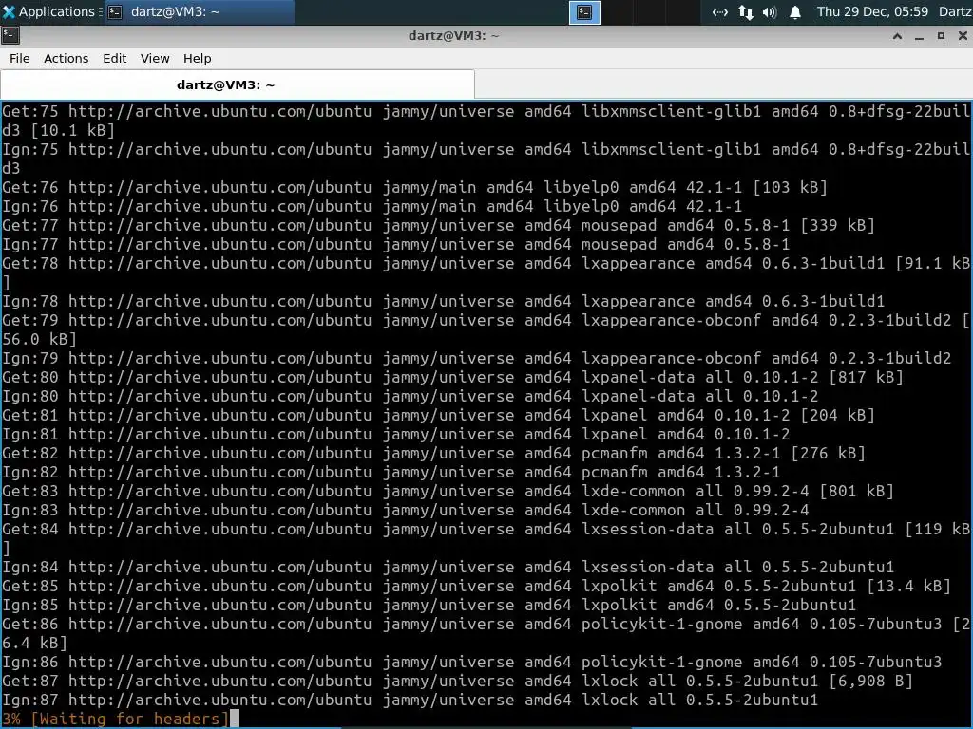973x729 pixels.
Task: Open the File menu
Action: pos(19,58)
